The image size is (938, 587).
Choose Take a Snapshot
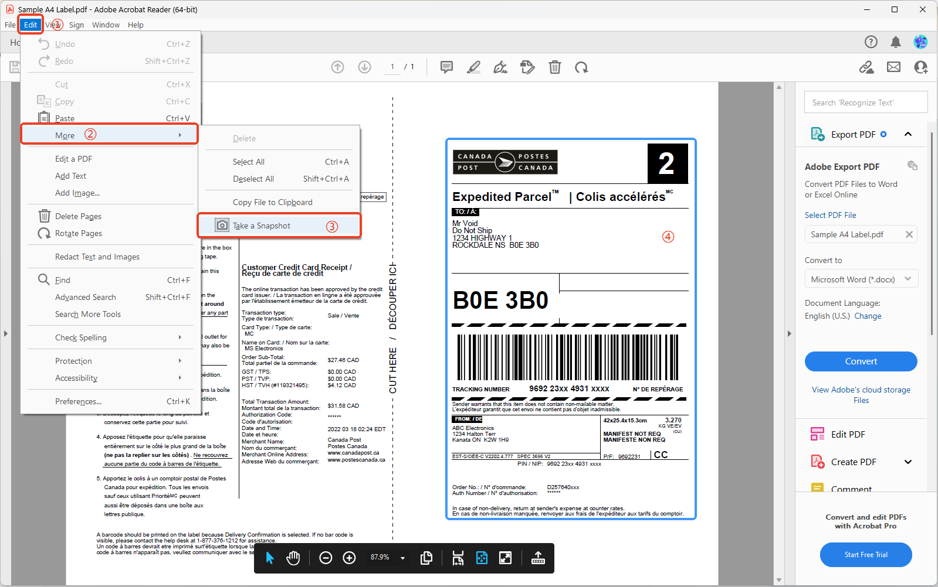[279, 226]
